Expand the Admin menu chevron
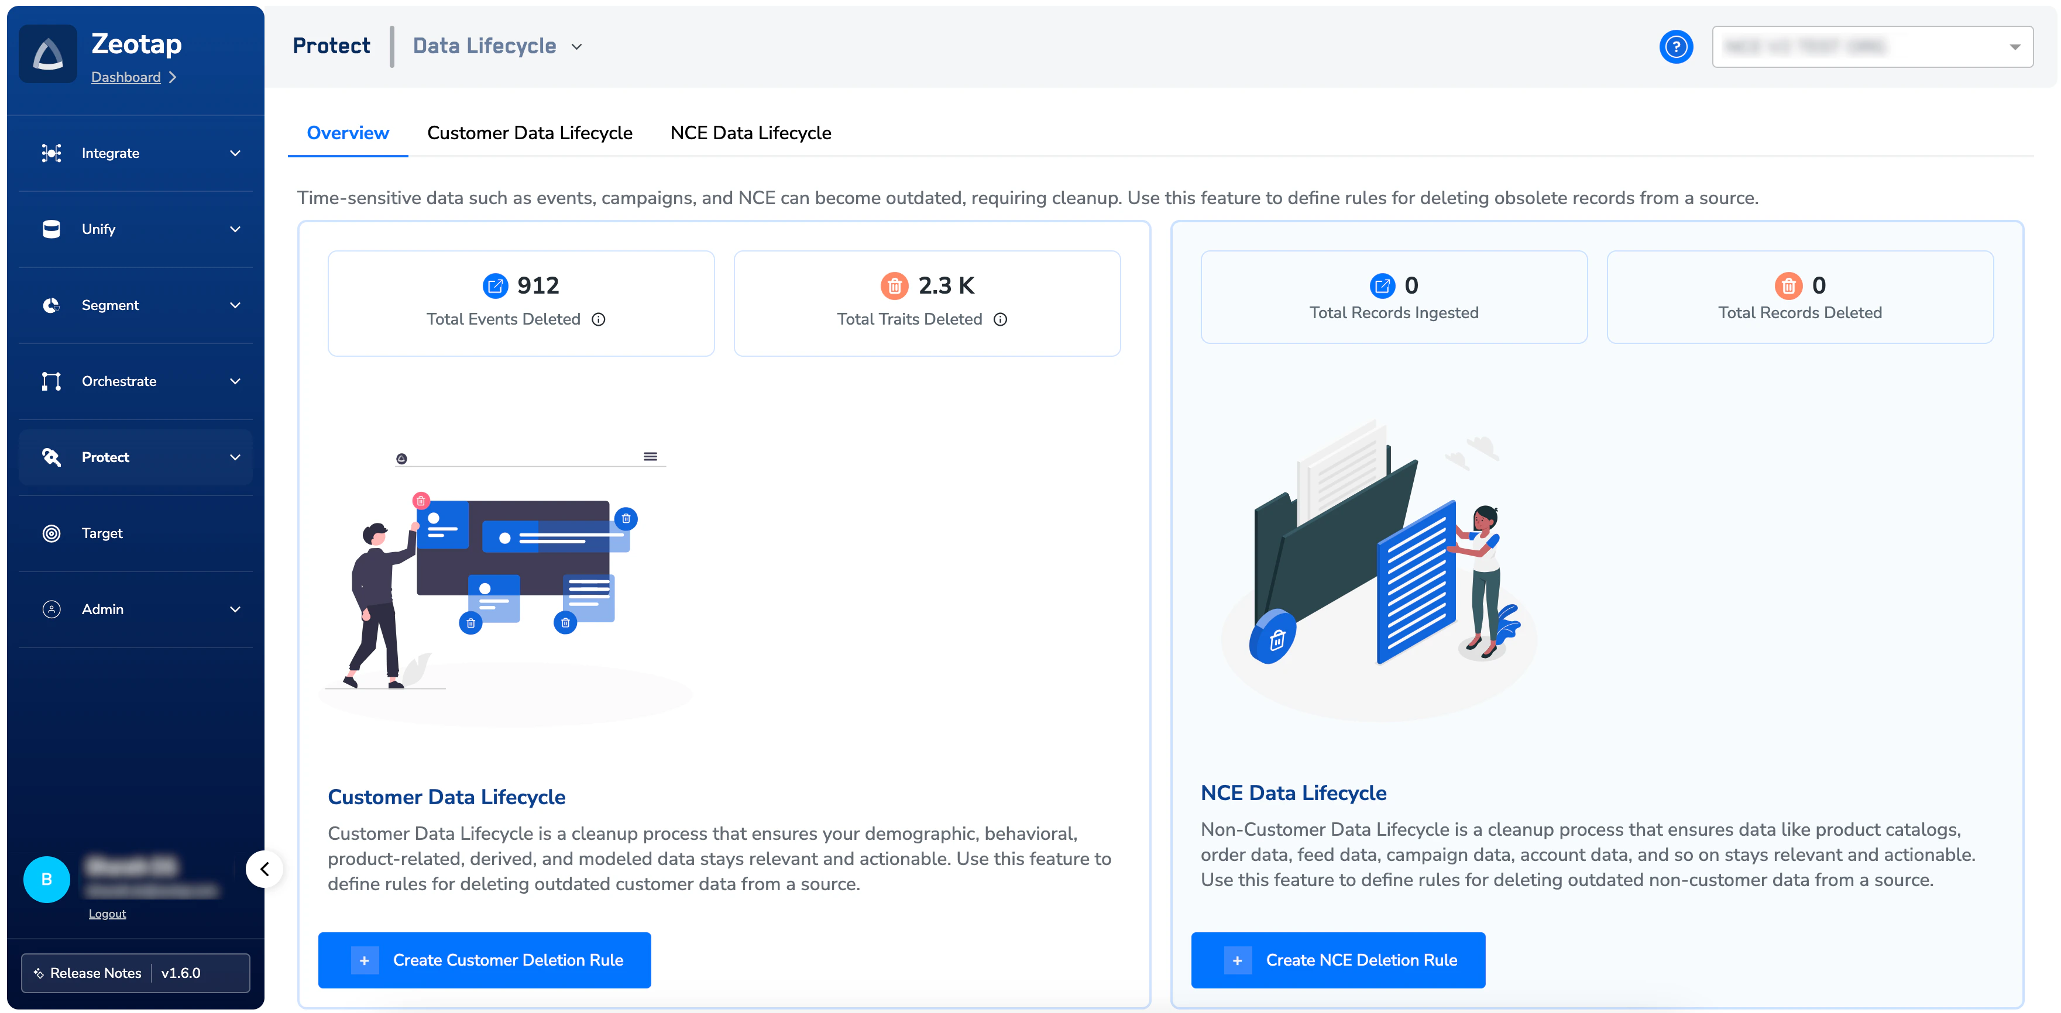The image size is (2061, 1013). 235,610
